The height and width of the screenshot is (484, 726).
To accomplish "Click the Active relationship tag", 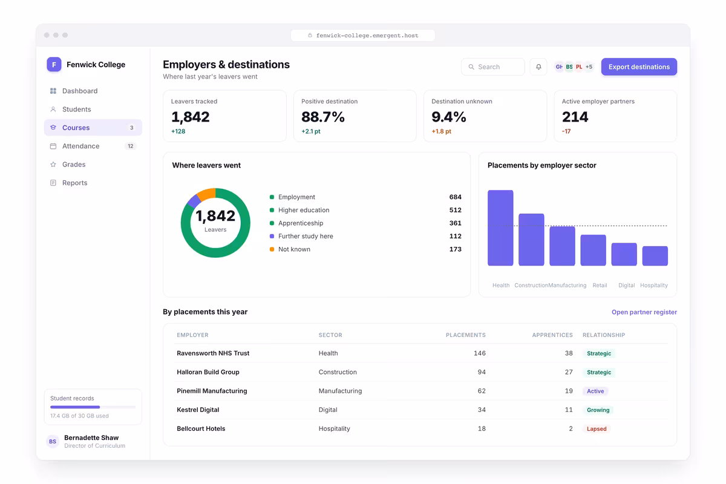I will click(x=595, y=391).
